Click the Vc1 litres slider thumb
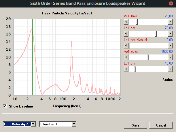 137,22
